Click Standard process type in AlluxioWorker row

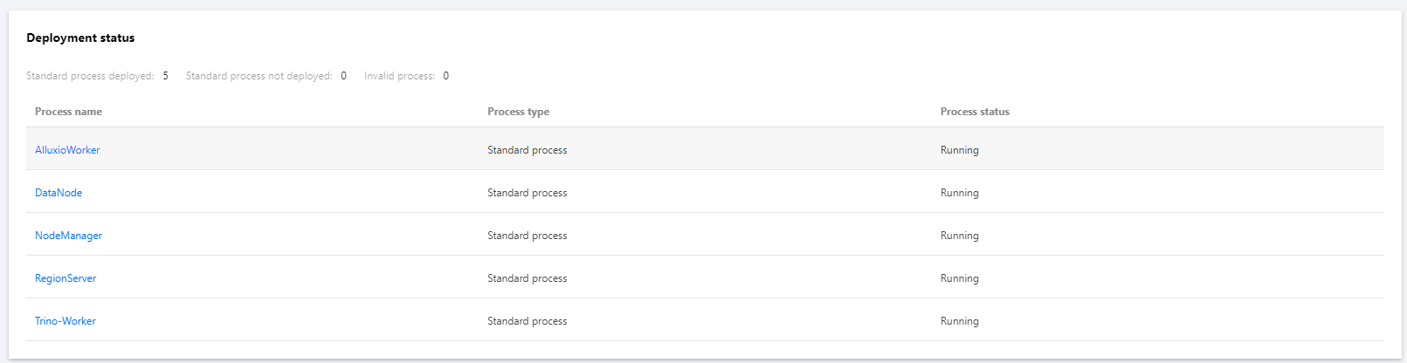pyautogui.click(x=527, y=150)
